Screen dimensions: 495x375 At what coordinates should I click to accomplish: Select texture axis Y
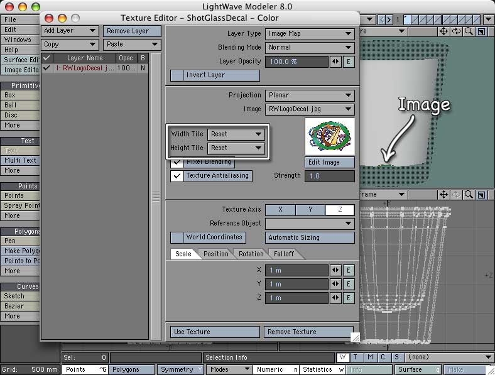(x=310, y=210)
